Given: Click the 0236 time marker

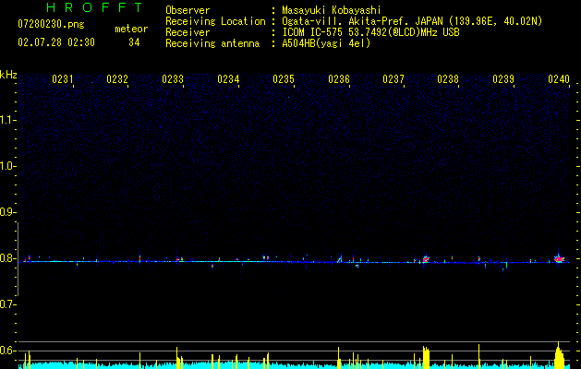Looking at the screenshot, I should (x=339, y=79).
